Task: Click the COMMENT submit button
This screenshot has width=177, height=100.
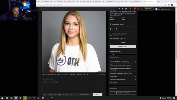Action: [97, 94]
